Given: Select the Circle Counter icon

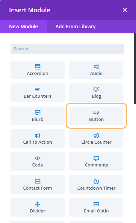Looking at the screenshot, I should pyautogui.click(x=97, y=136).
